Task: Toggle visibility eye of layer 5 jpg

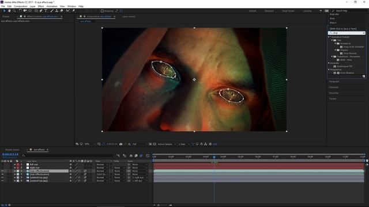Action: click(x=2, y=178)
